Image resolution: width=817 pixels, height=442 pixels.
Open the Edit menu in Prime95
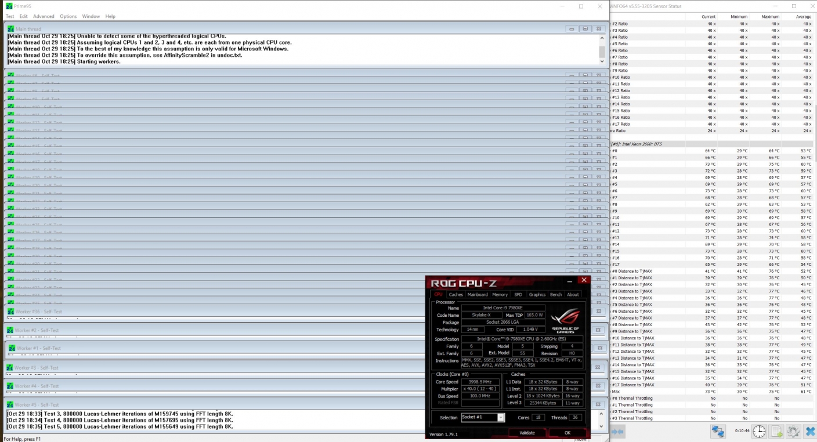pyautogui.click(x=24, y=16)
